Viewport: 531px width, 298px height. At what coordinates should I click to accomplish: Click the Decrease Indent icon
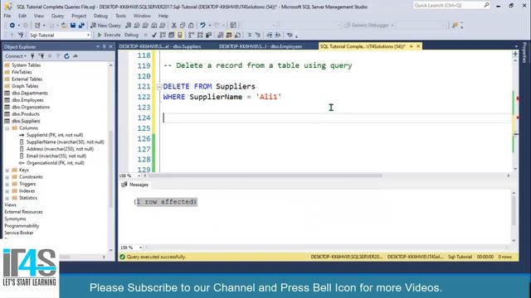[269, 35]
